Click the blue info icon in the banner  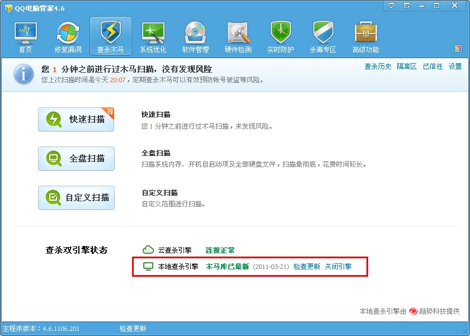coord(23,74)
